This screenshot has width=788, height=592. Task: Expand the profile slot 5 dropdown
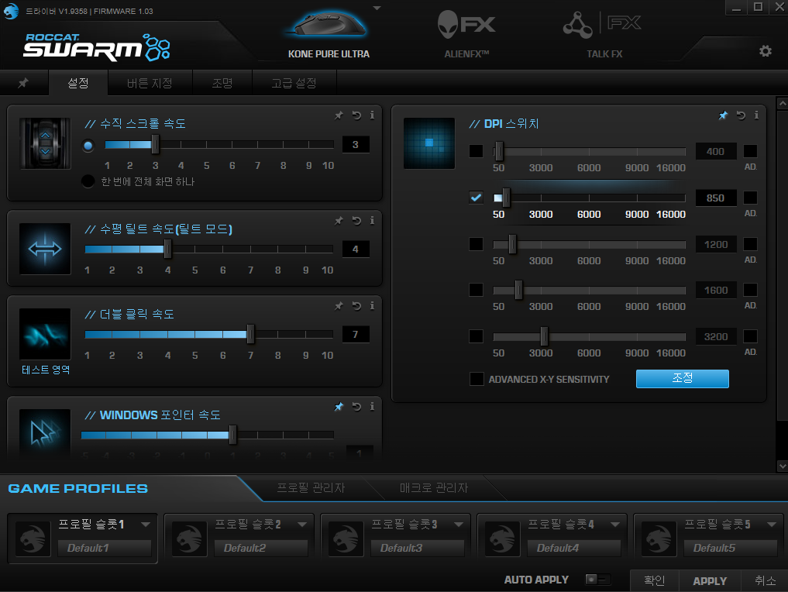pyautogui.click(x=772, y=524)
